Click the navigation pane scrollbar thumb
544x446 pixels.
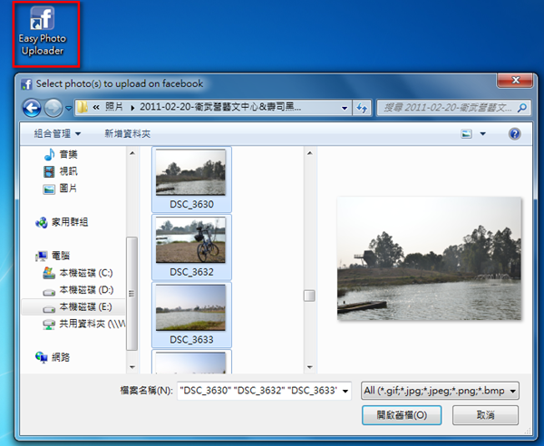click(x=131, y=294)
